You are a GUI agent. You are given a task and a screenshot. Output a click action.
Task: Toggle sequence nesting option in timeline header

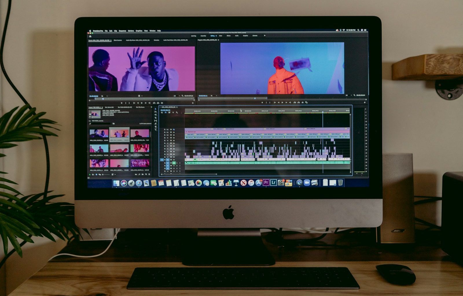click(162, 112)
